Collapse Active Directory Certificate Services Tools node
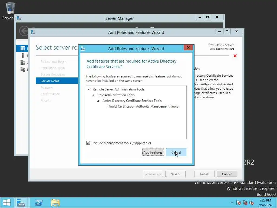277x208 pixels. pyautogui.click(x=98, y=101)
